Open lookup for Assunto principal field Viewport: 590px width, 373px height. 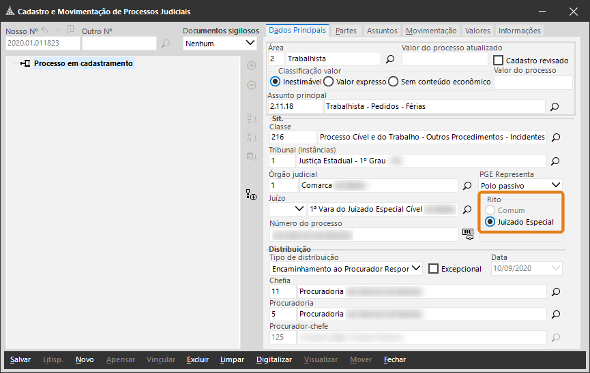(x=555, y=107)
